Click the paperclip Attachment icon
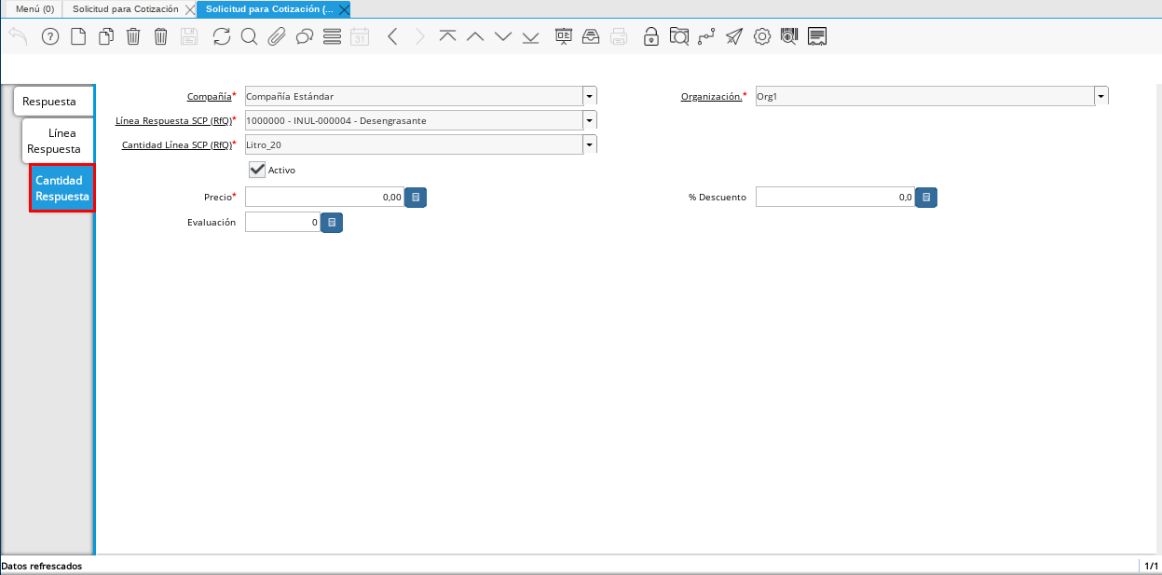Image resolution: width=1162 pixels, height=575 pixels. coord(276,36)
